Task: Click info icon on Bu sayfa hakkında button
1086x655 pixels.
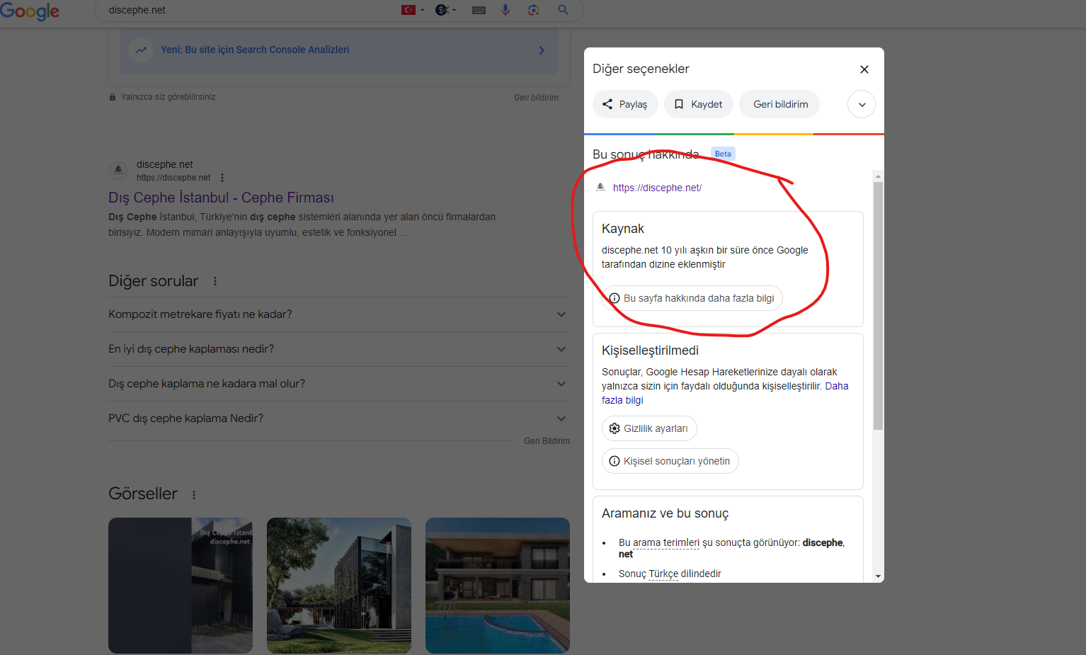Action: pos(615,298)
